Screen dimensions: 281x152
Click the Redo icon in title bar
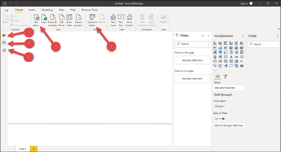16,3
